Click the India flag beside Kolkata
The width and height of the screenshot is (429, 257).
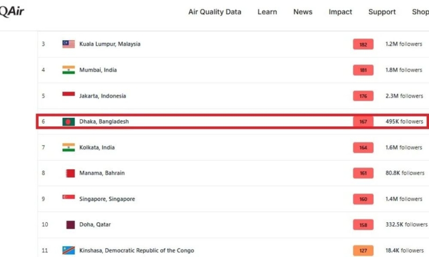pyautogui.click(x=69, y=147)
